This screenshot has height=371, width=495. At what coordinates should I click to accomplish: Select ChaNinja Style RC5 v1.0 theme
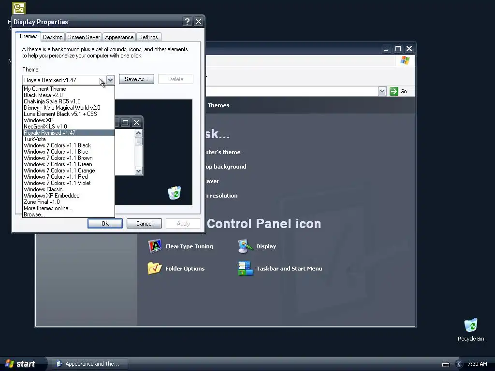pos(69,101)
